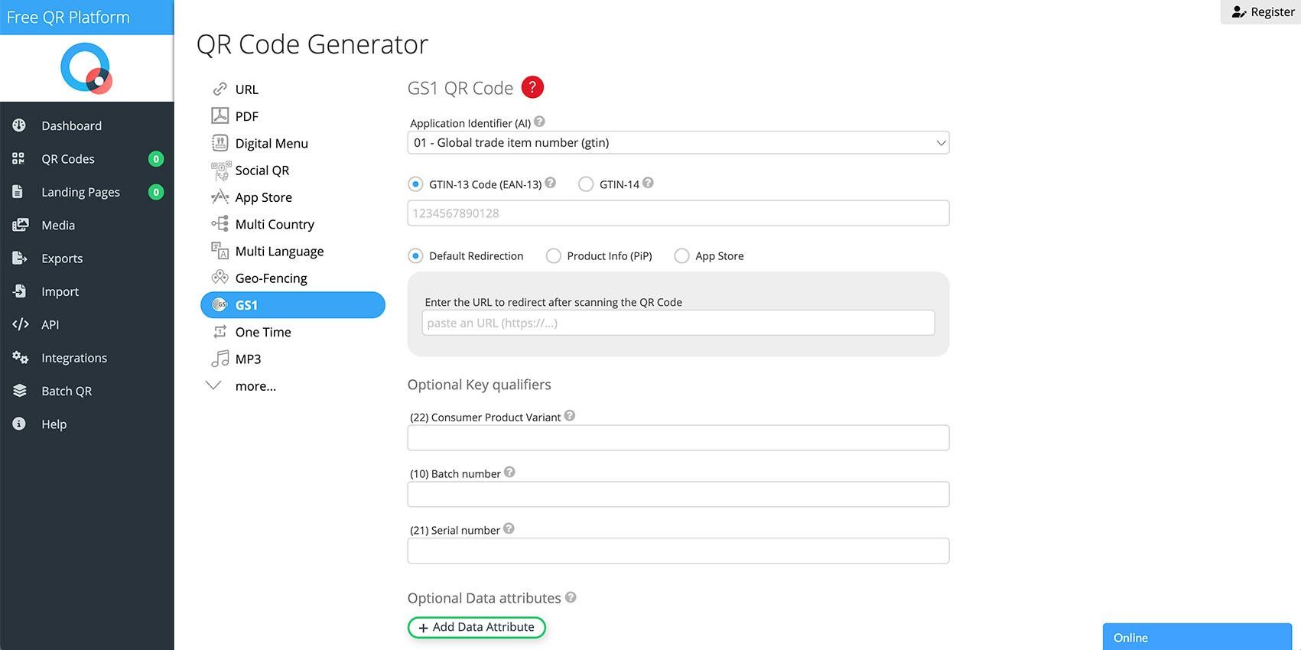
Task: Select the Product Info (PiP) option
Action: 554,256
